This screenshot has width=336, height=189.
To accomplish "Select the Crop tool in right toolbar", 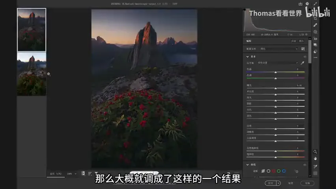I will pos(315,19).
